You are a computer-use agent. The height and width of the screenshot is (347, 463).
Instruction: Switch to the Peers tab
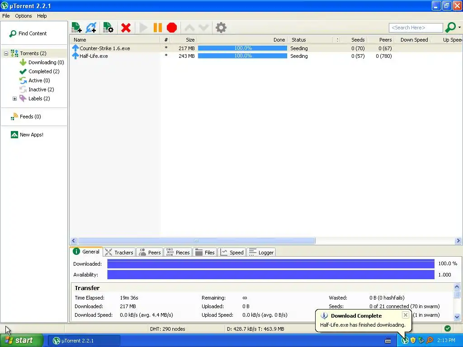click(x=150, y=253)
